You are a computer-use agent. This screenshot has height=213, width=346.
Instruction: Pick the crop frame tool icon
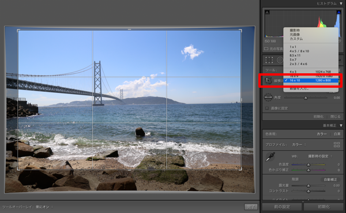coord(268,80)
